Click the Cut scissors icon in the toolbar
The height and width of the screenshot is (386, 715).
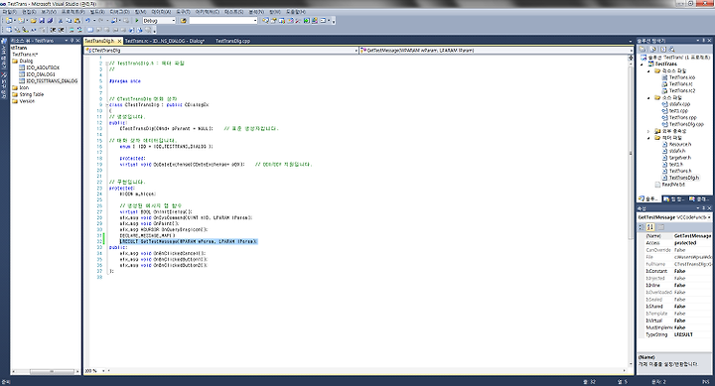[x=61, y=21]
